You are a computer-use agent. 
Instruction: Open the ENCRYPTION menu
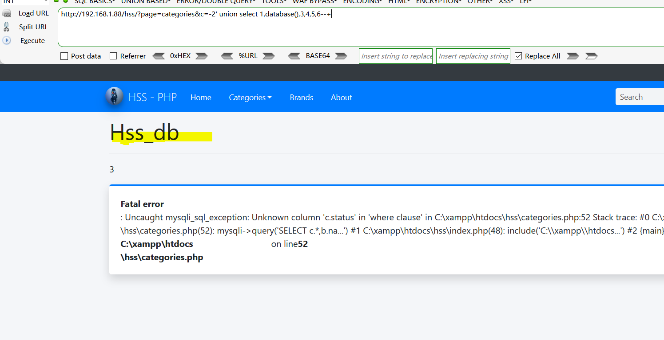pos(438,2)
